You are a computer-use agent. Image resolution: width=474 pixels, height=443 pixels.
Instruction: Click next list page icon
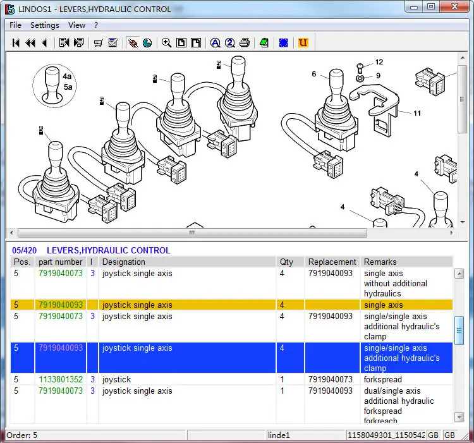tap(79, 42)
